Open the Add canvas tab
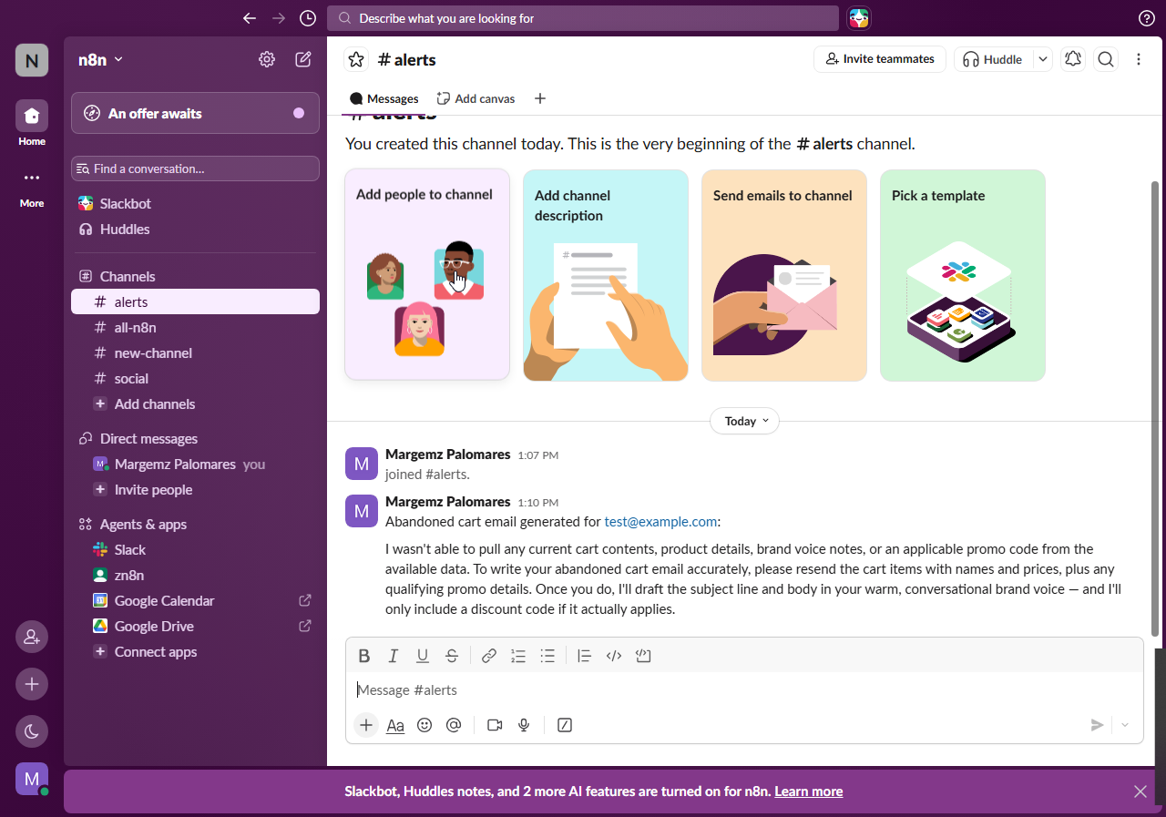 [476, 98]
